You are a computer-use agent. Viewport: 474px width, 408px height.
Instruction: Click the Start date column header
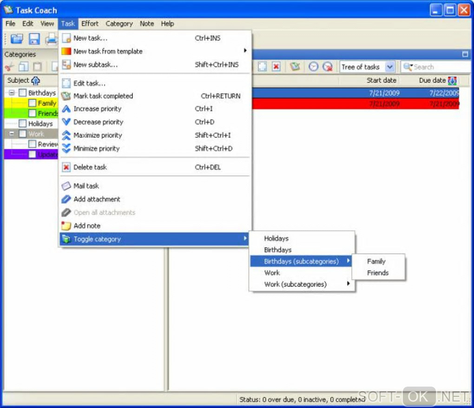click(x=369, y=80)
